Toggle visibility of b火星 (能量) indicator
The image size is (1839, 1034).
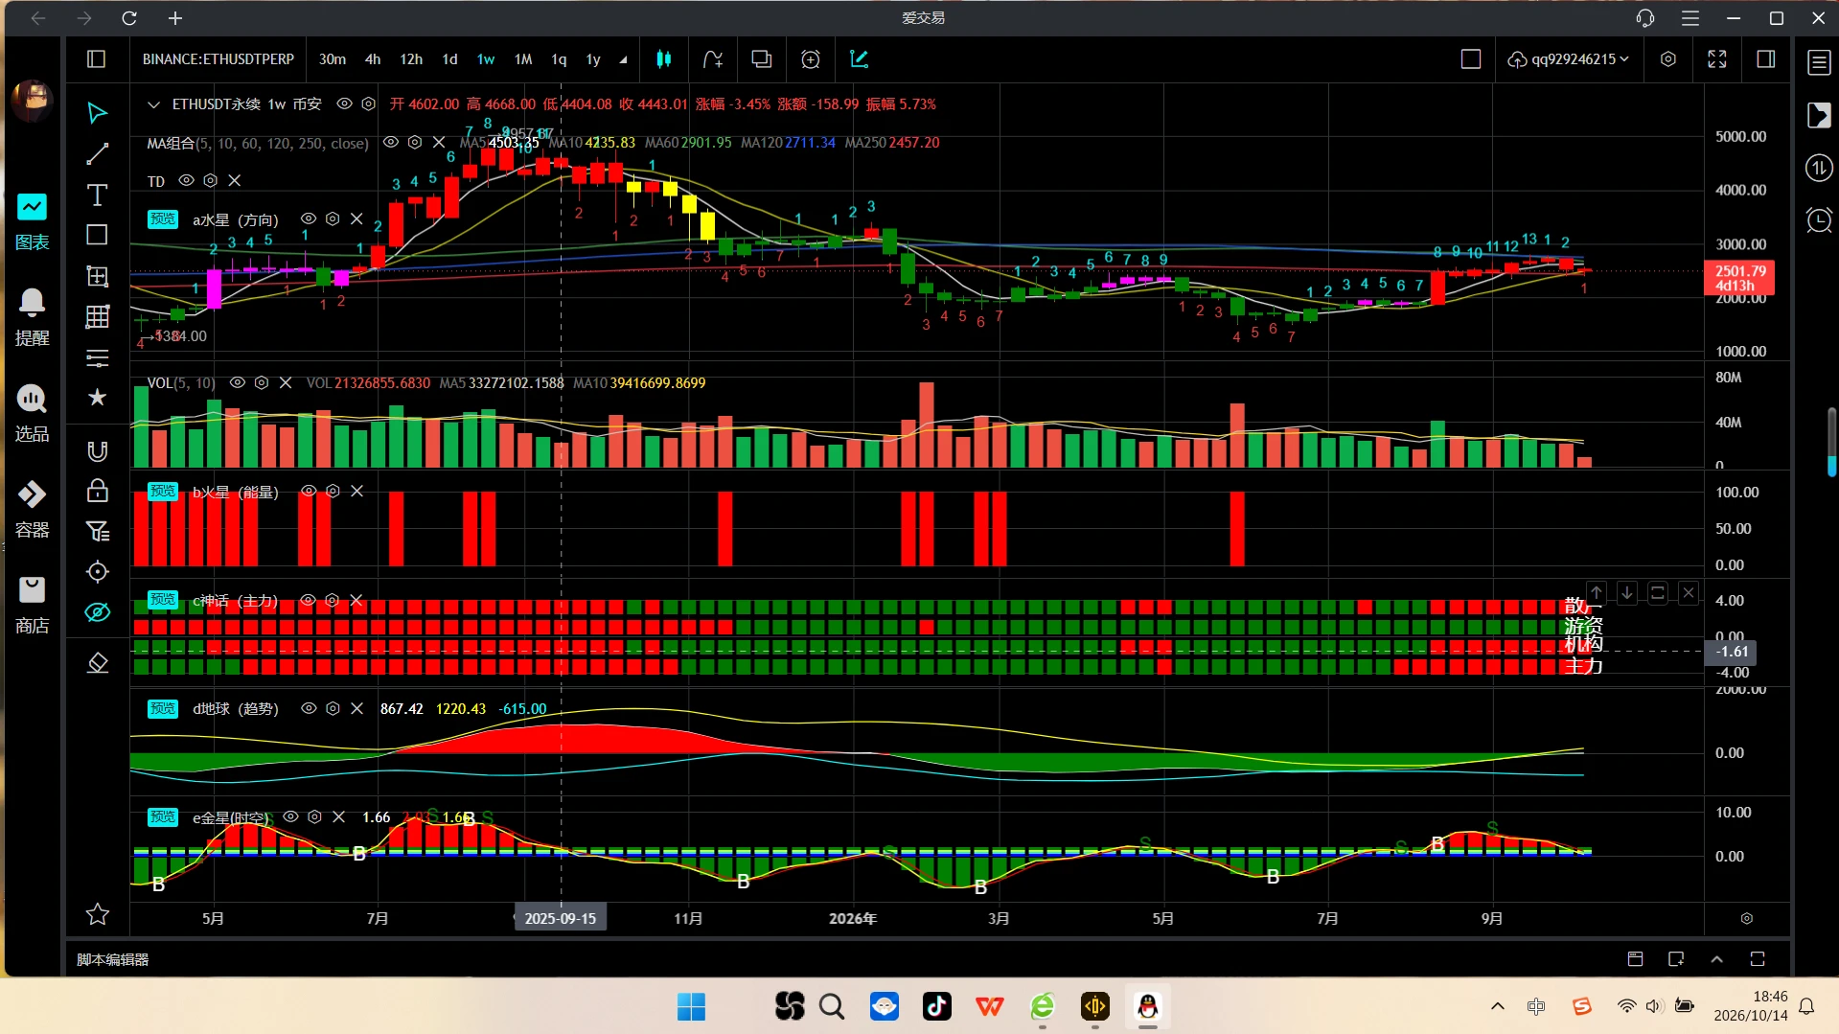[x=309, y=491]
